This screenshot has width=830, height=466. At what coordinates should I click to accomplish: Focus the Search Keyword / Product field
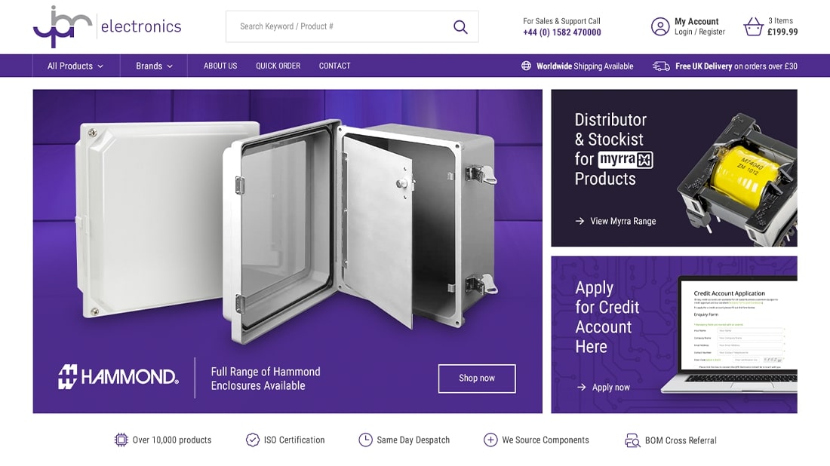point(339,26)
